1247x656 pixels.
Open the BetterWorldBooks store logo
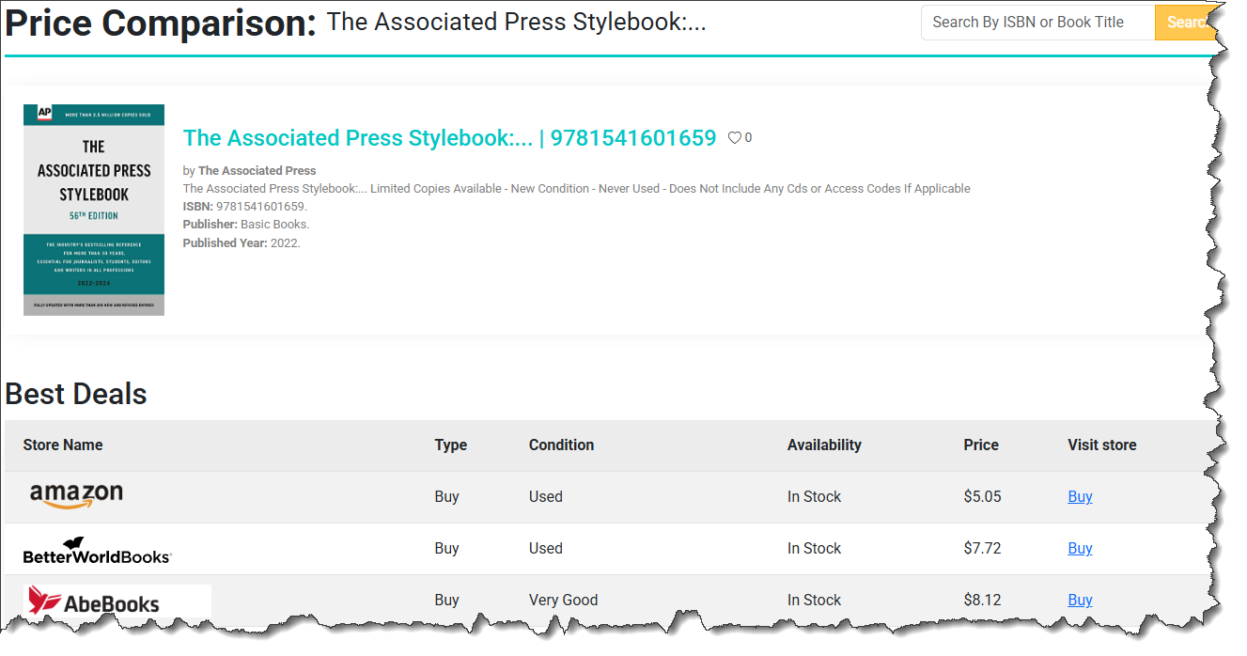pos(98,551)
